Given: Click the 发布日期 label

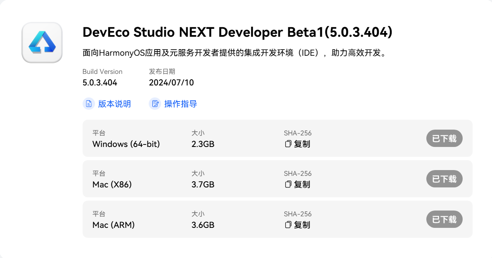Looking at the screenshot, I should tap(162, 71).
